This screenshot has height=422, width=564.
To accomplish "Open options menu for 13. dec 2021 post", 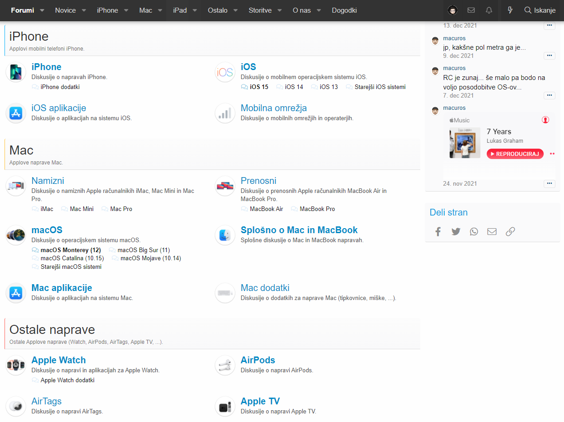I will point(549,25).
